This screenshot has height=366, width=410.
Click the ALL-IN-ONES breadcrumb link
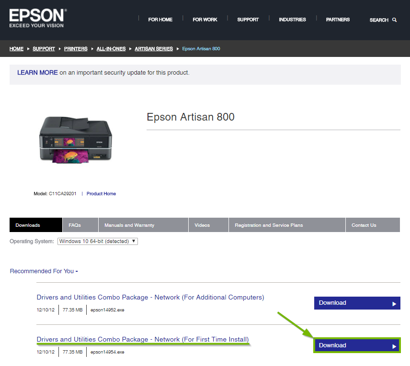(111, 48)
